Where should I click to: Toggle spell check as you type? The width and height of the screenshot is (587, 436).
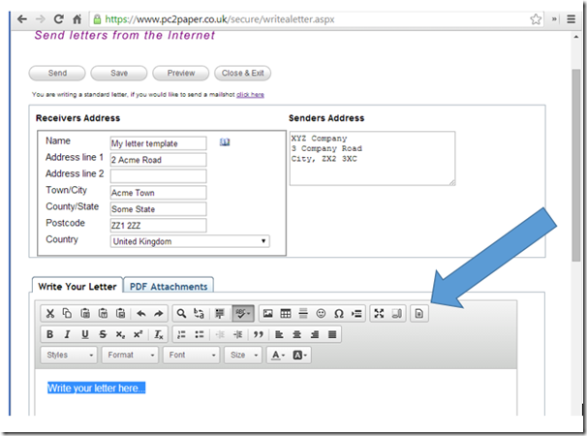pyautogui.click(x=242, y=314)
